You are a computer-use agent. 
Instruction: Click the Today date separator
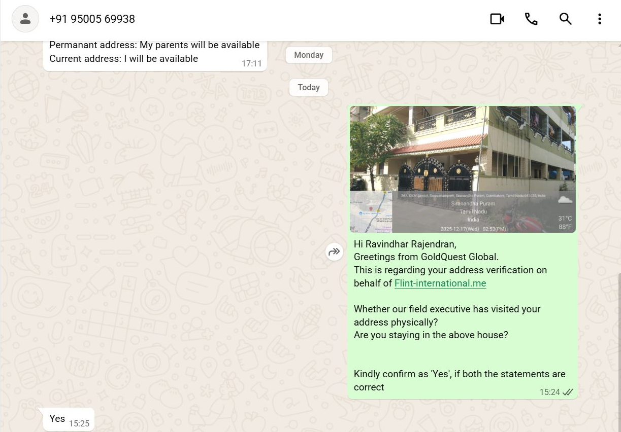309,88
